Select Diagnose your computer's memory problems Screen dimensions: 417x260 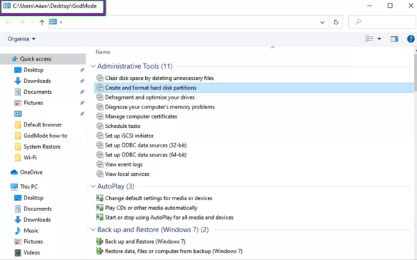point(160,107)
